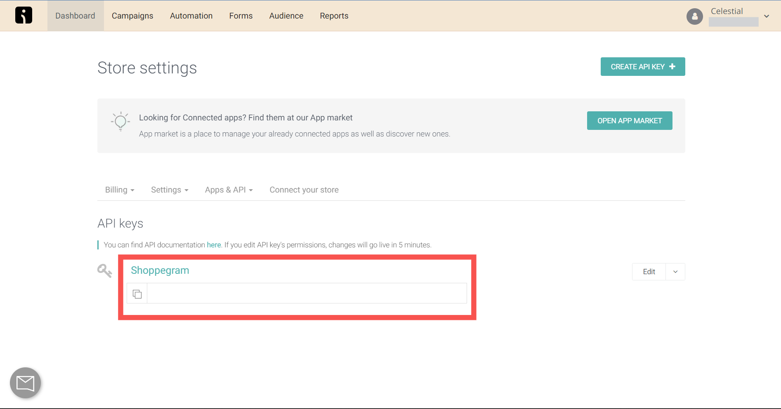Image resolution: width=781 pixels, height=409 pixels.
Task: Expand the Celestial account menu chevron
Action: tap(767, 16)
